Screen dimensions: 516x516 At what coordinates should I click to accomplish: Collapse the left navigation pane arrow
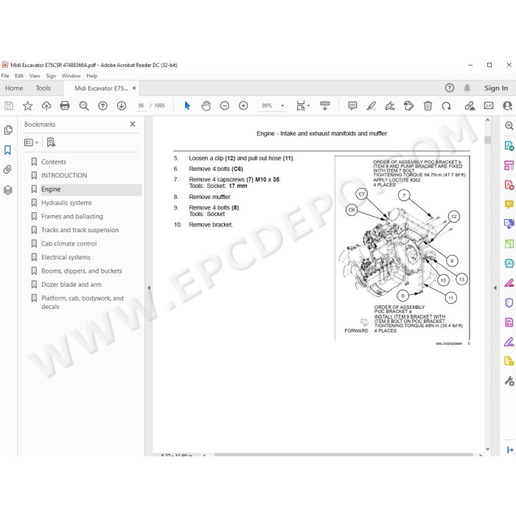point(149,287)
